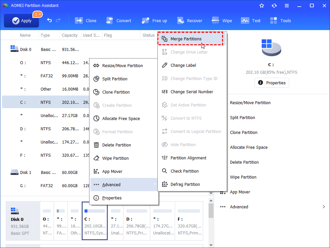
Task: Select the D: NTFS partition row
Action: point(46,129)
